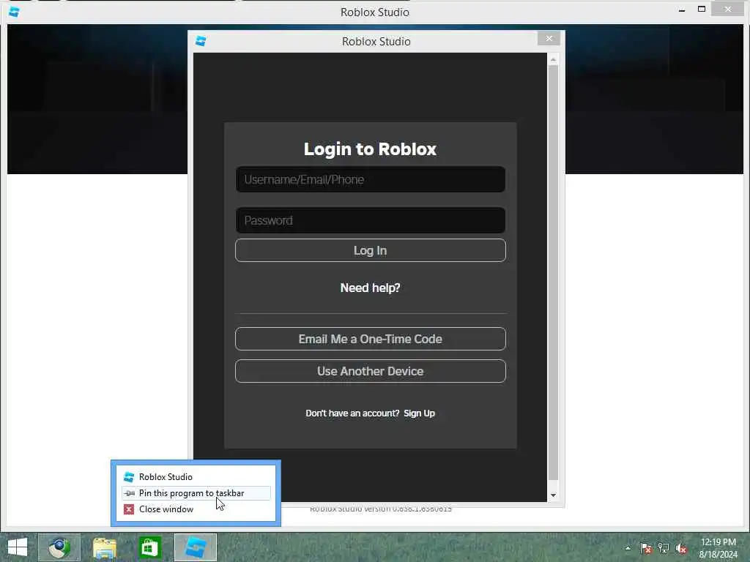This screenshot has width=750, height=562.
Task: Launch Roblox Studio from jump list
Action: (196, 477)
